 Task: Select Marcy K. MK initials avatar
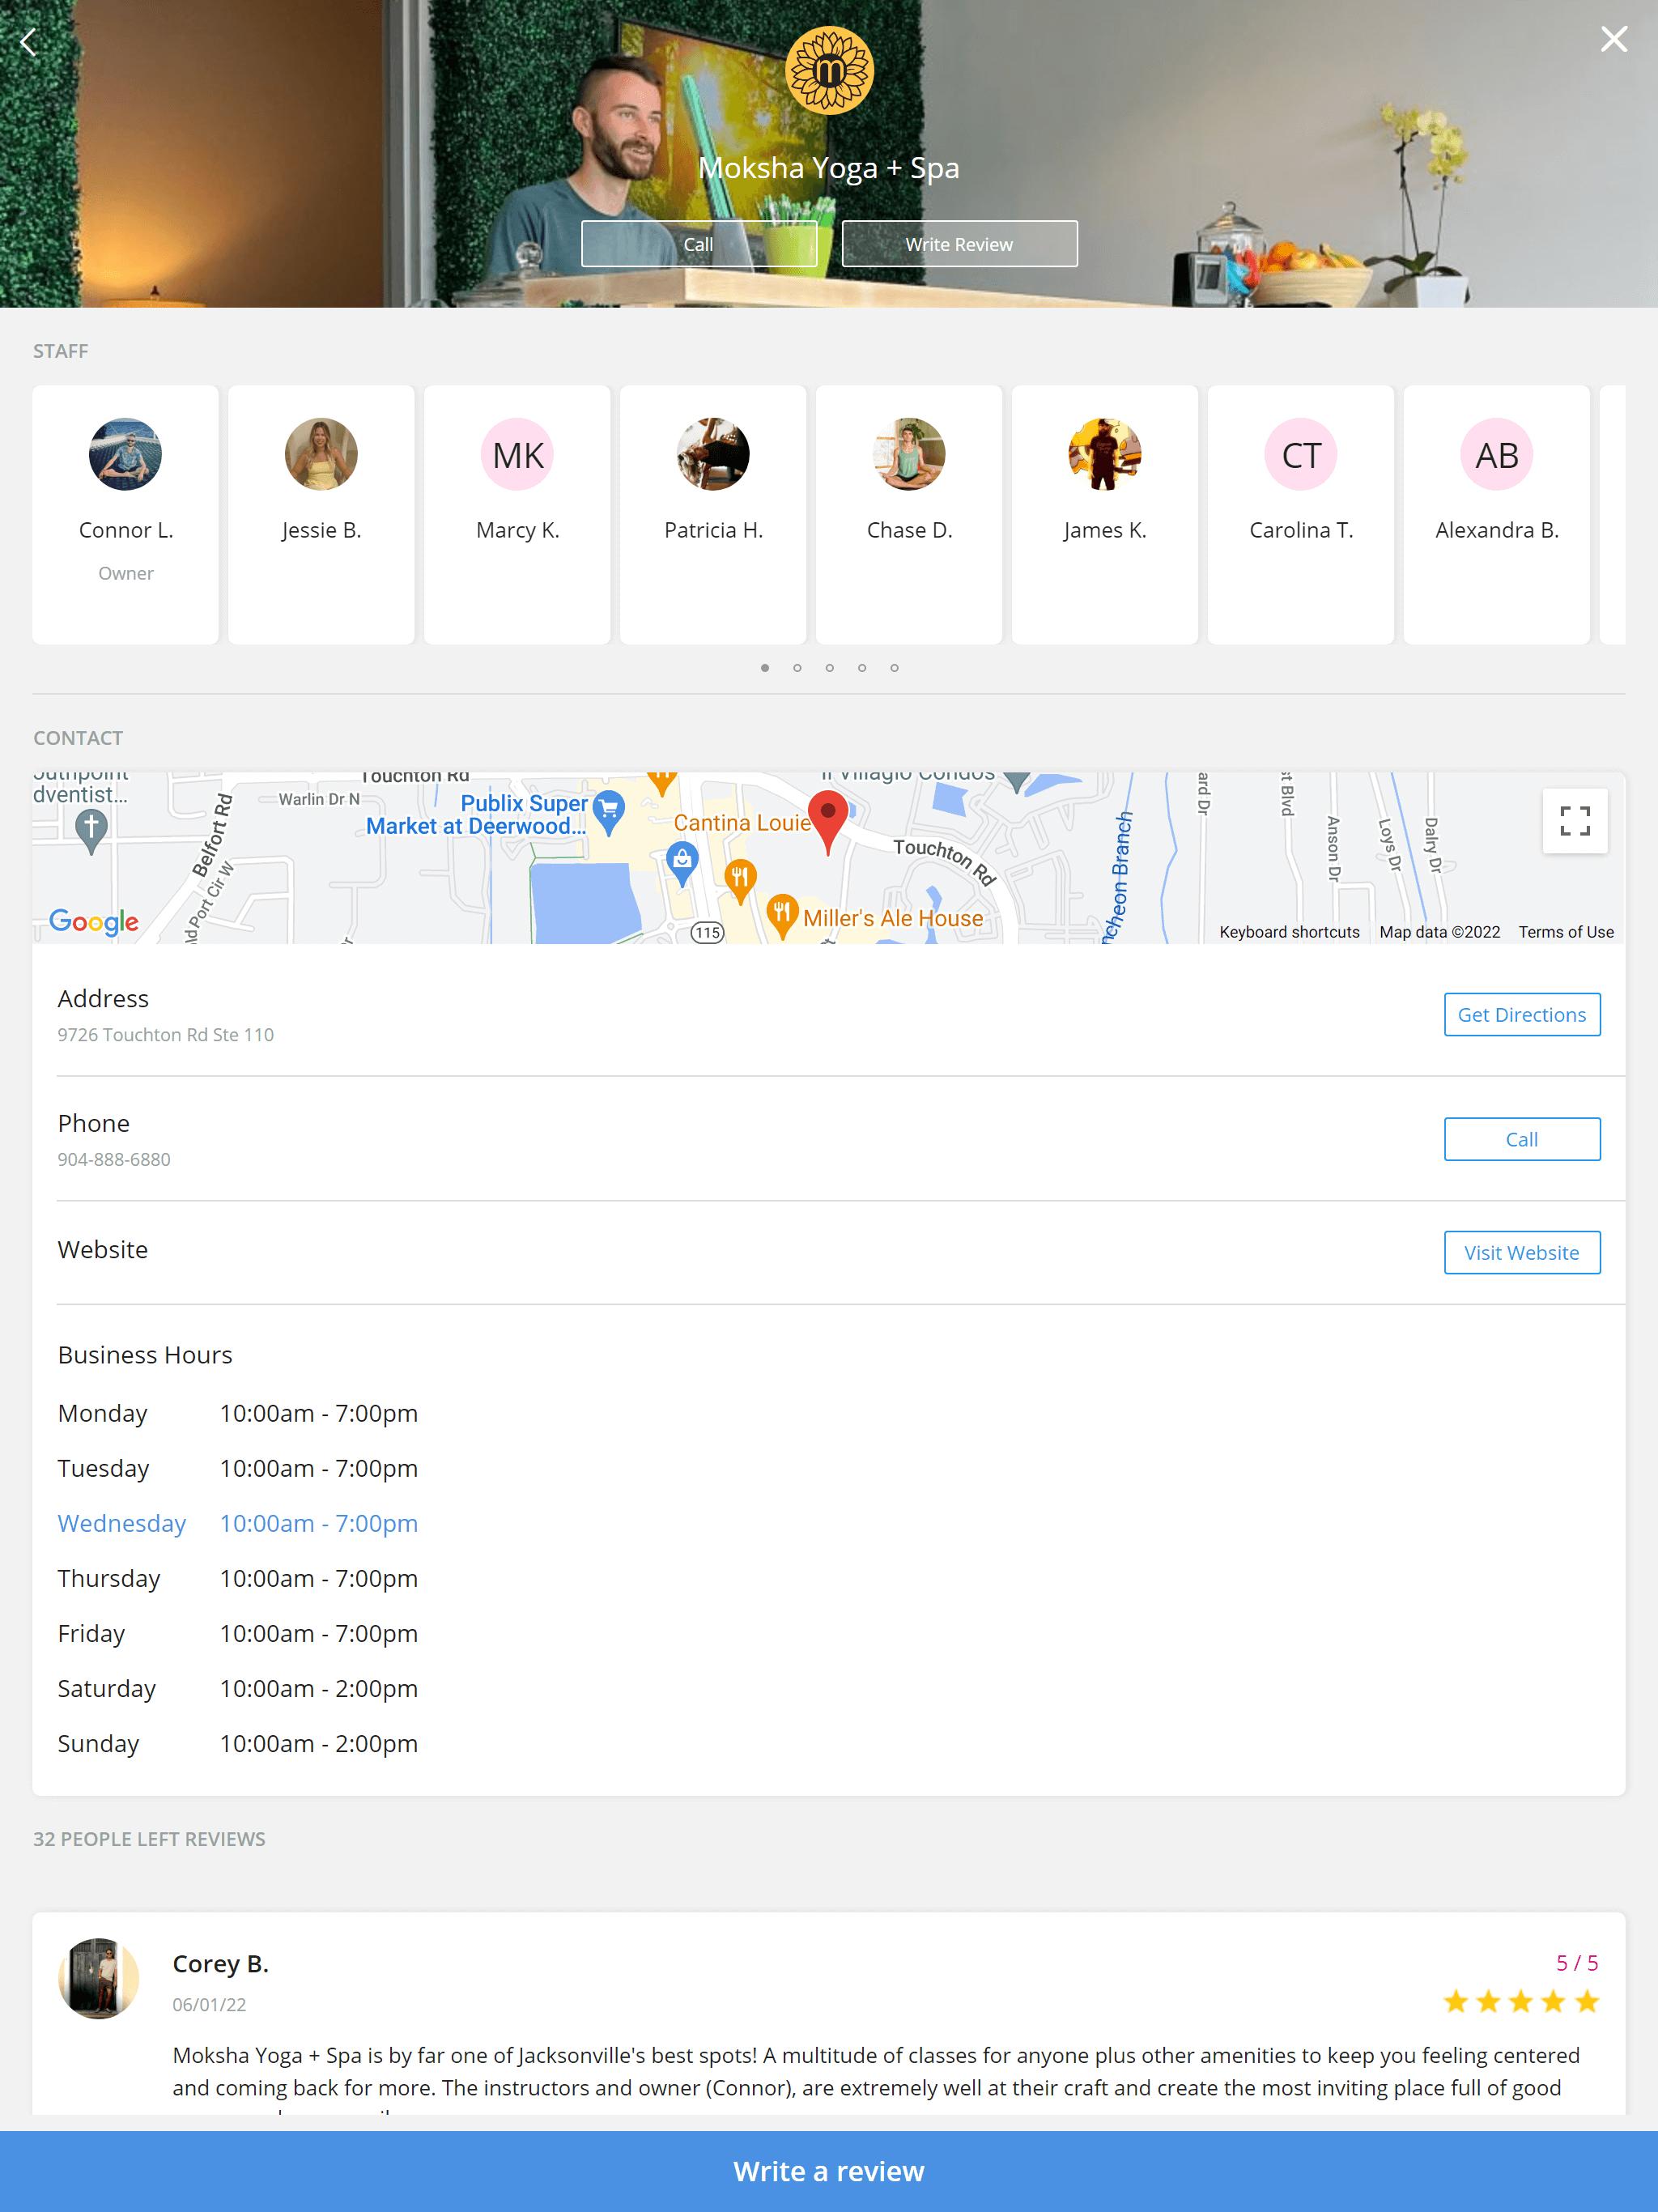tap(517, 454)
